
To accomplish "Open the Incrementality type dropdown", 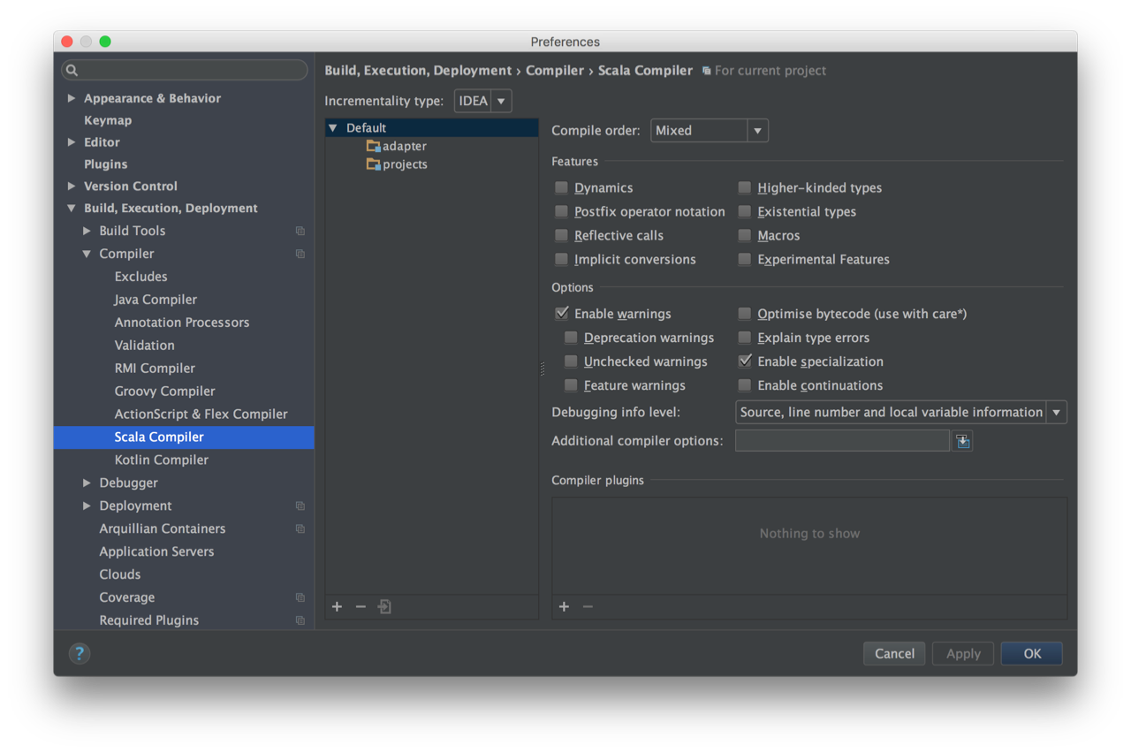I will coord(483,101).
